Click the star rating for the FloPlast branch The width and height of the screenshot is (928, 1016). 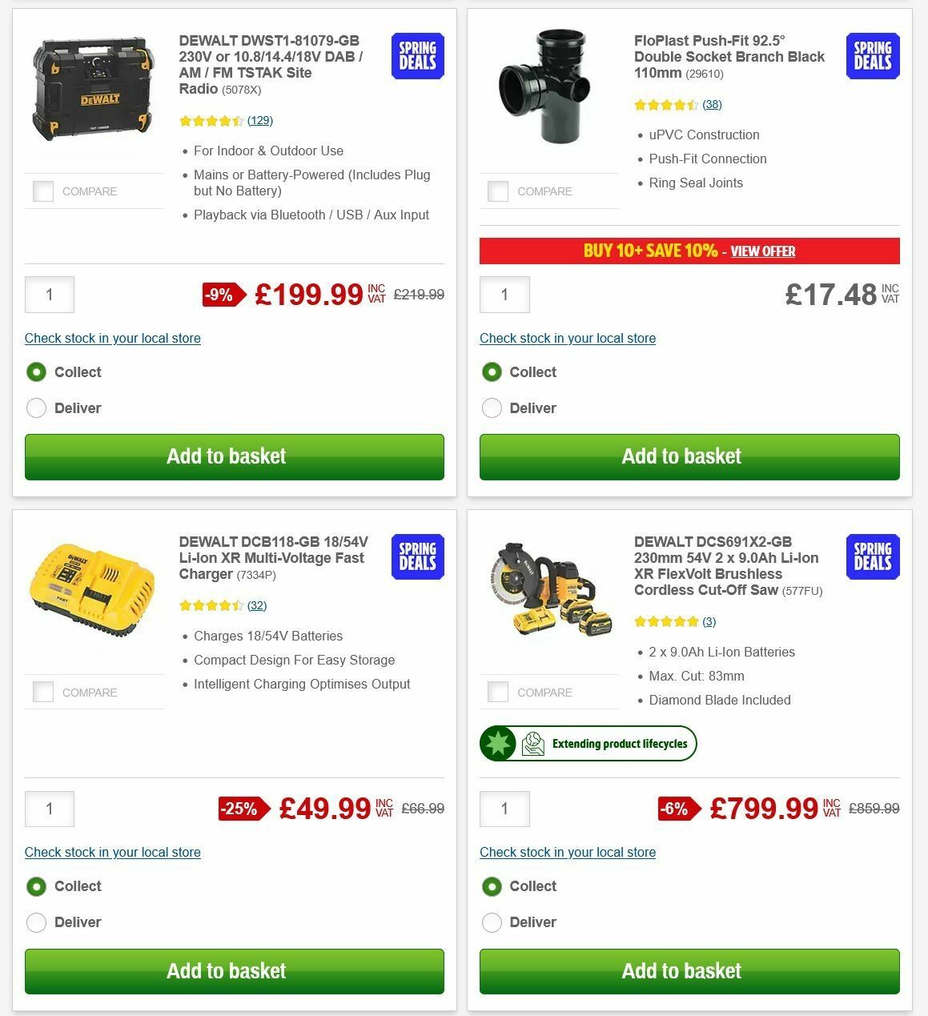(665, 104)
